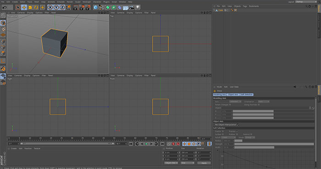Click the Undo arrow icon
321x169 pixels.
(x=5, y=8)
